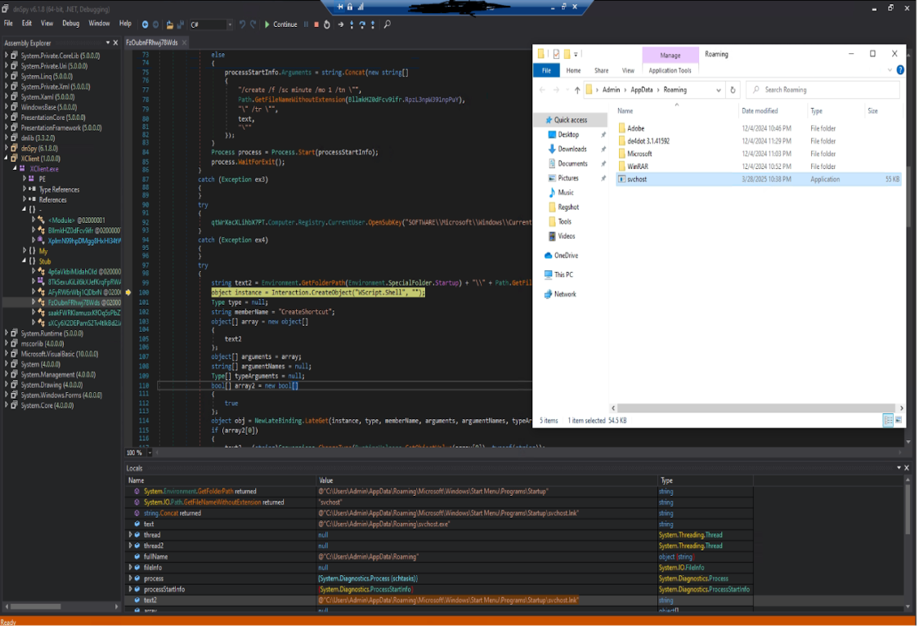Close the FzOubnFRhwj78Wds code tab
The image size is (919, 629).
click(x=184, y=42)
